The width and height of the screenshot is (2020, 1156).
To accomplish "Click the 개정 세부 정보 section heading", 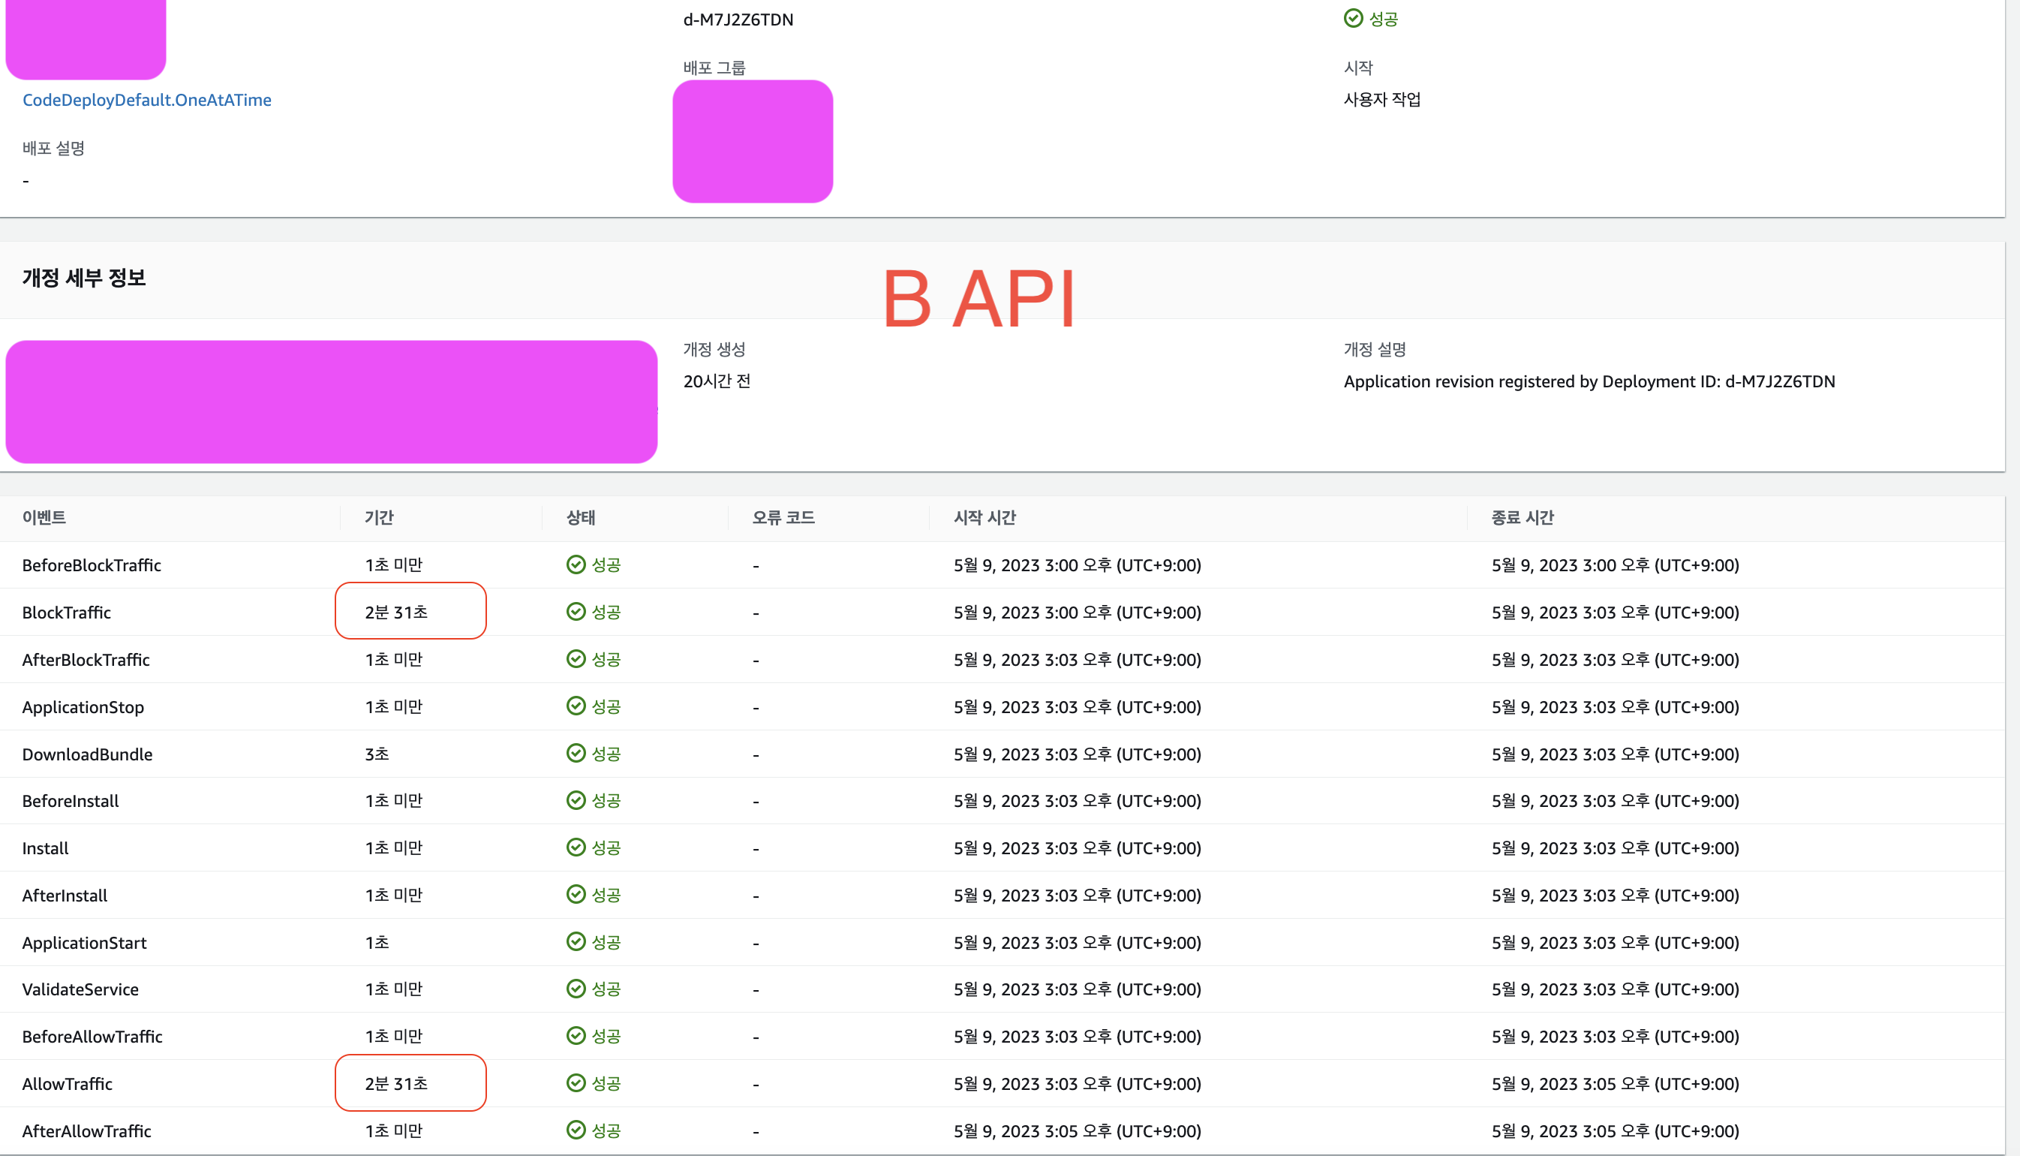I will coord(84,278).
